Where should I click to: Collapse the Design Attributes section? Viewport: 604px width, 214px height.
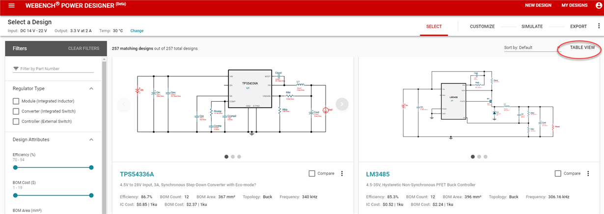coord(91,139)
